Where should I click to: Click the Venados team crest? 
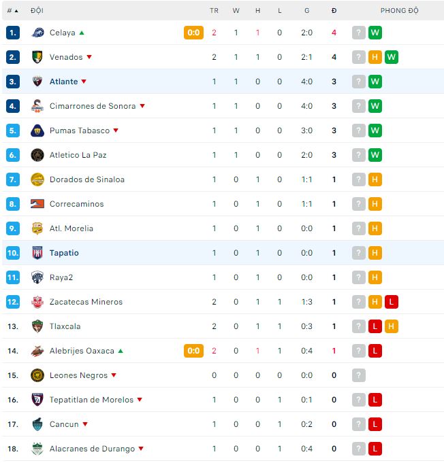(x=37, y=57)
